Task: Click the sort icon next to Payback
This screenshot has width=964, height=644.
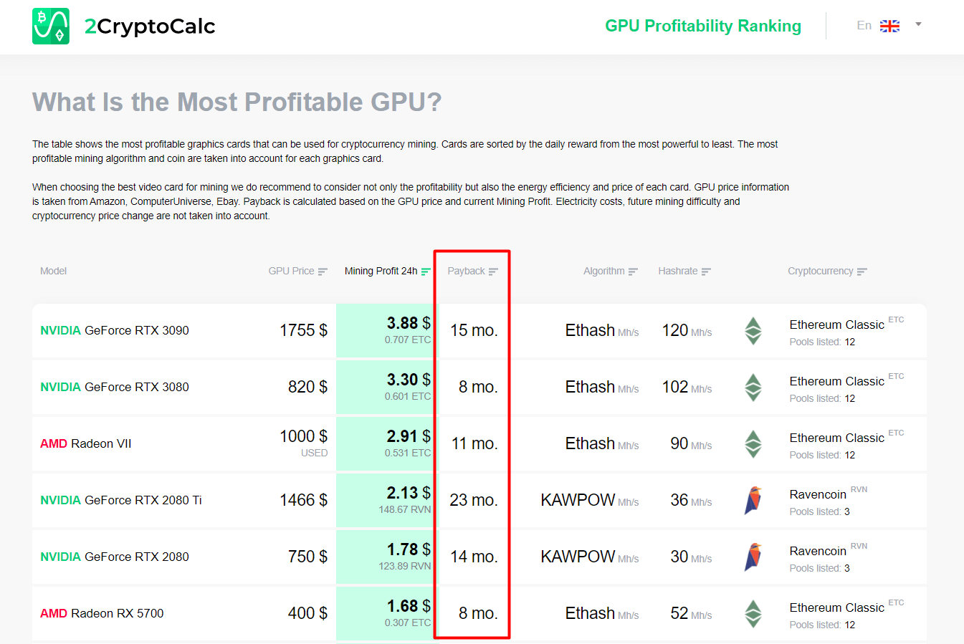Action: coord(494,271)
